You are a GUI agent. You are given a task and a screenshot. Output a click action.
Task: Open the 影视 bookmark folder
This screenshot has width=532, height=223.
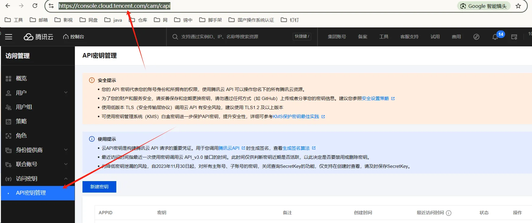pyautogui.click(x=63, y=20)
